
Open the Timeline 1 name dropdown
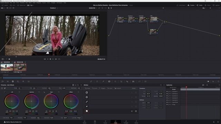(x=54, y=8)
